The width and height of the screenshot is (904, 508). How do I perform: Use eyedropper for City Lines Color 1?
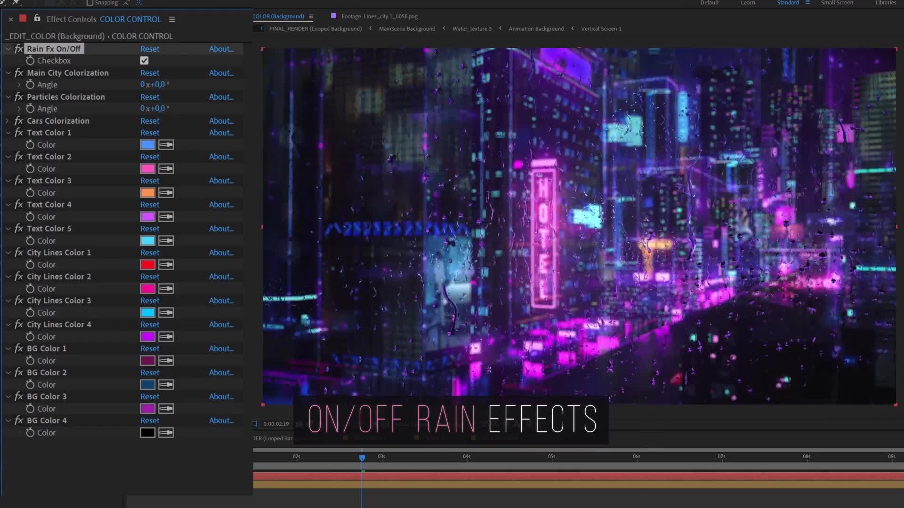166,265
